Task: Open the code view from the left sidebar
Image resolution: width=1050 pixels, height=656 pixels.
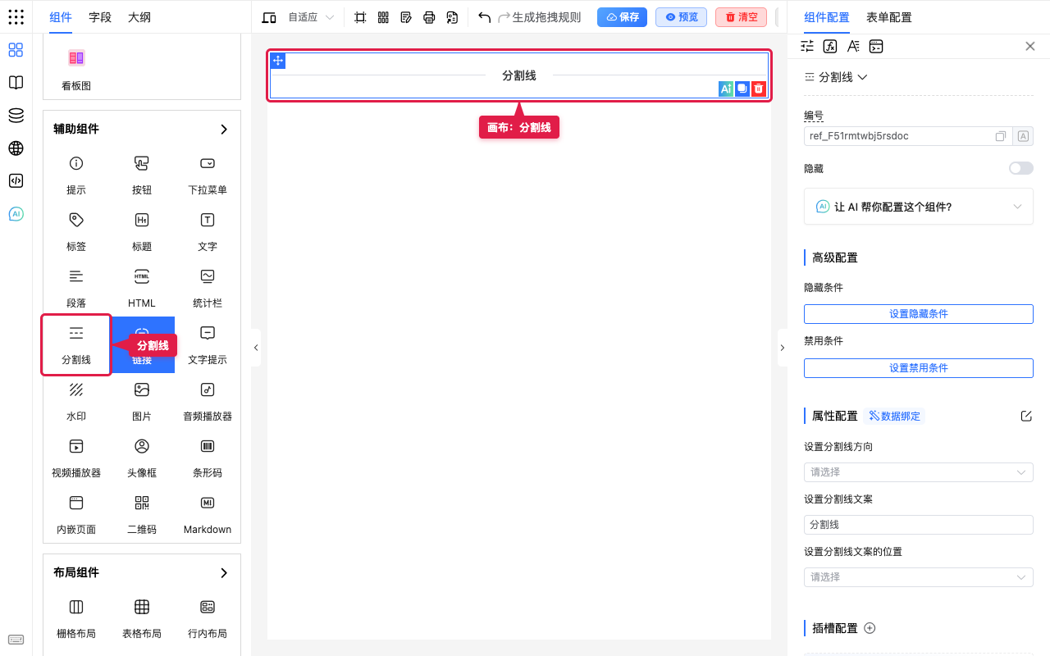Action: click(16, 181)
